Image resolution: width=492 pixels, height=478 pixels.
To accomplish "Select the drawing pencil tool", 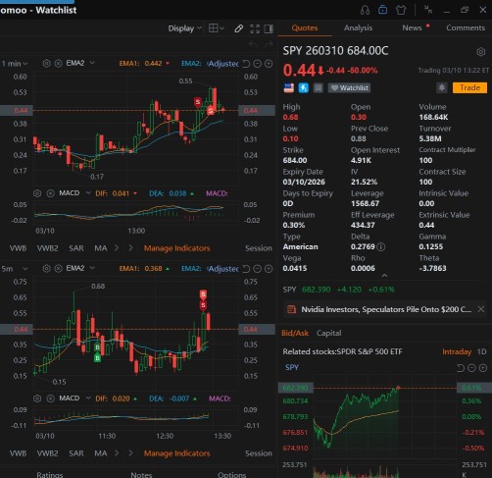I will tap(239, 28).
